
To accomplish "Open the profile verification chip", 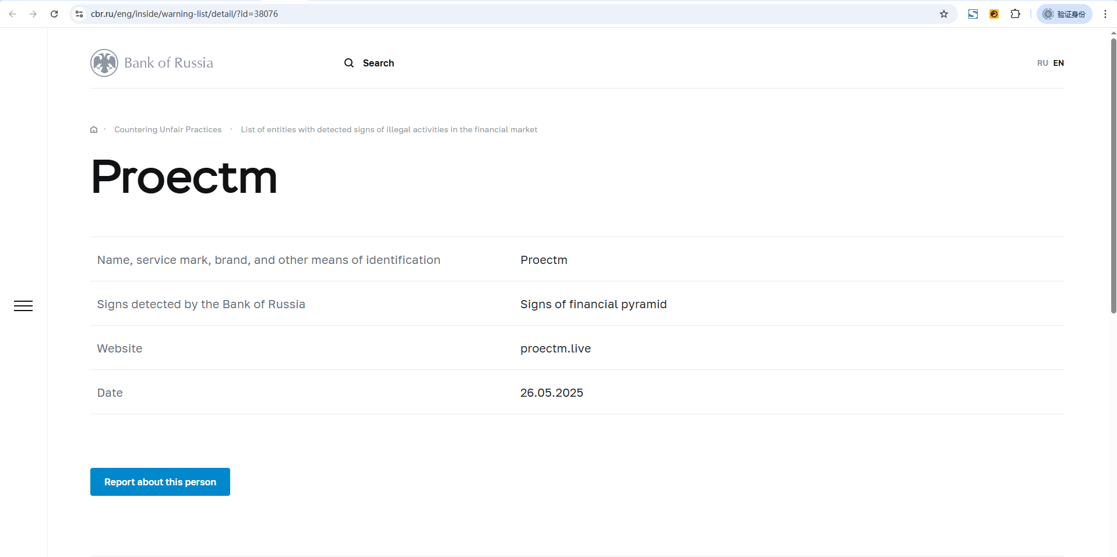I will click(1064, 14).
